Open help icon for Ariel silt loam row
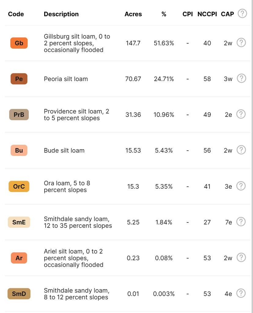 (x=241, y=258)
